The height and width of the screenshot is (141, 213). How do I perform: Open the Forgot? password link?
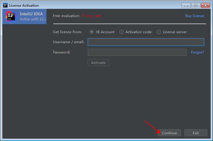pyautogui.click(x=197, y=52)
